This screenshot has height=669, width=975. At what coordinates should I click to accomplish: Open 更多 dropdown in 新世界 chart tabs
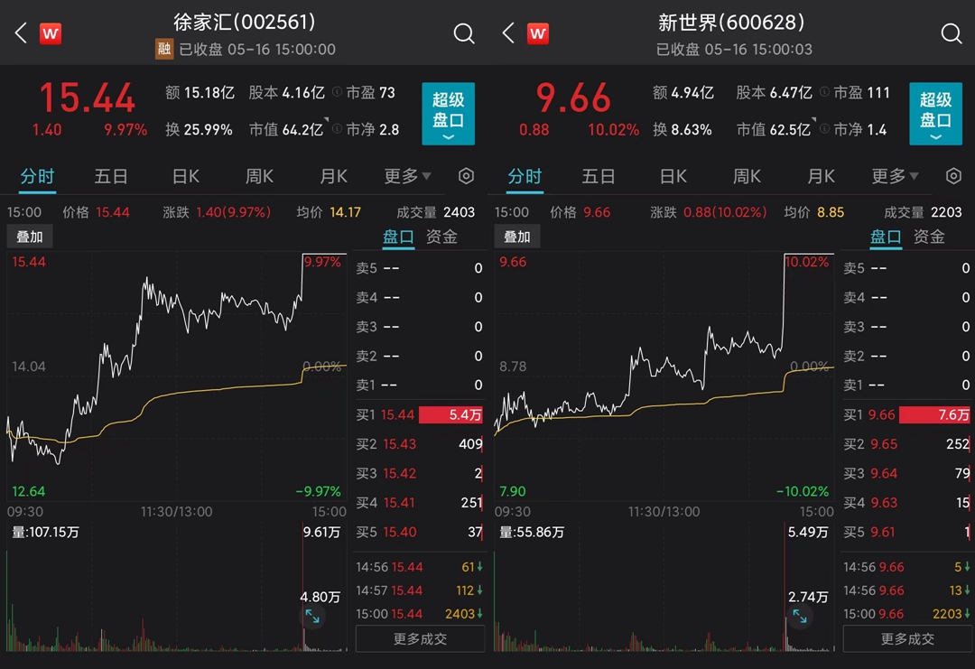click(895, 177)
